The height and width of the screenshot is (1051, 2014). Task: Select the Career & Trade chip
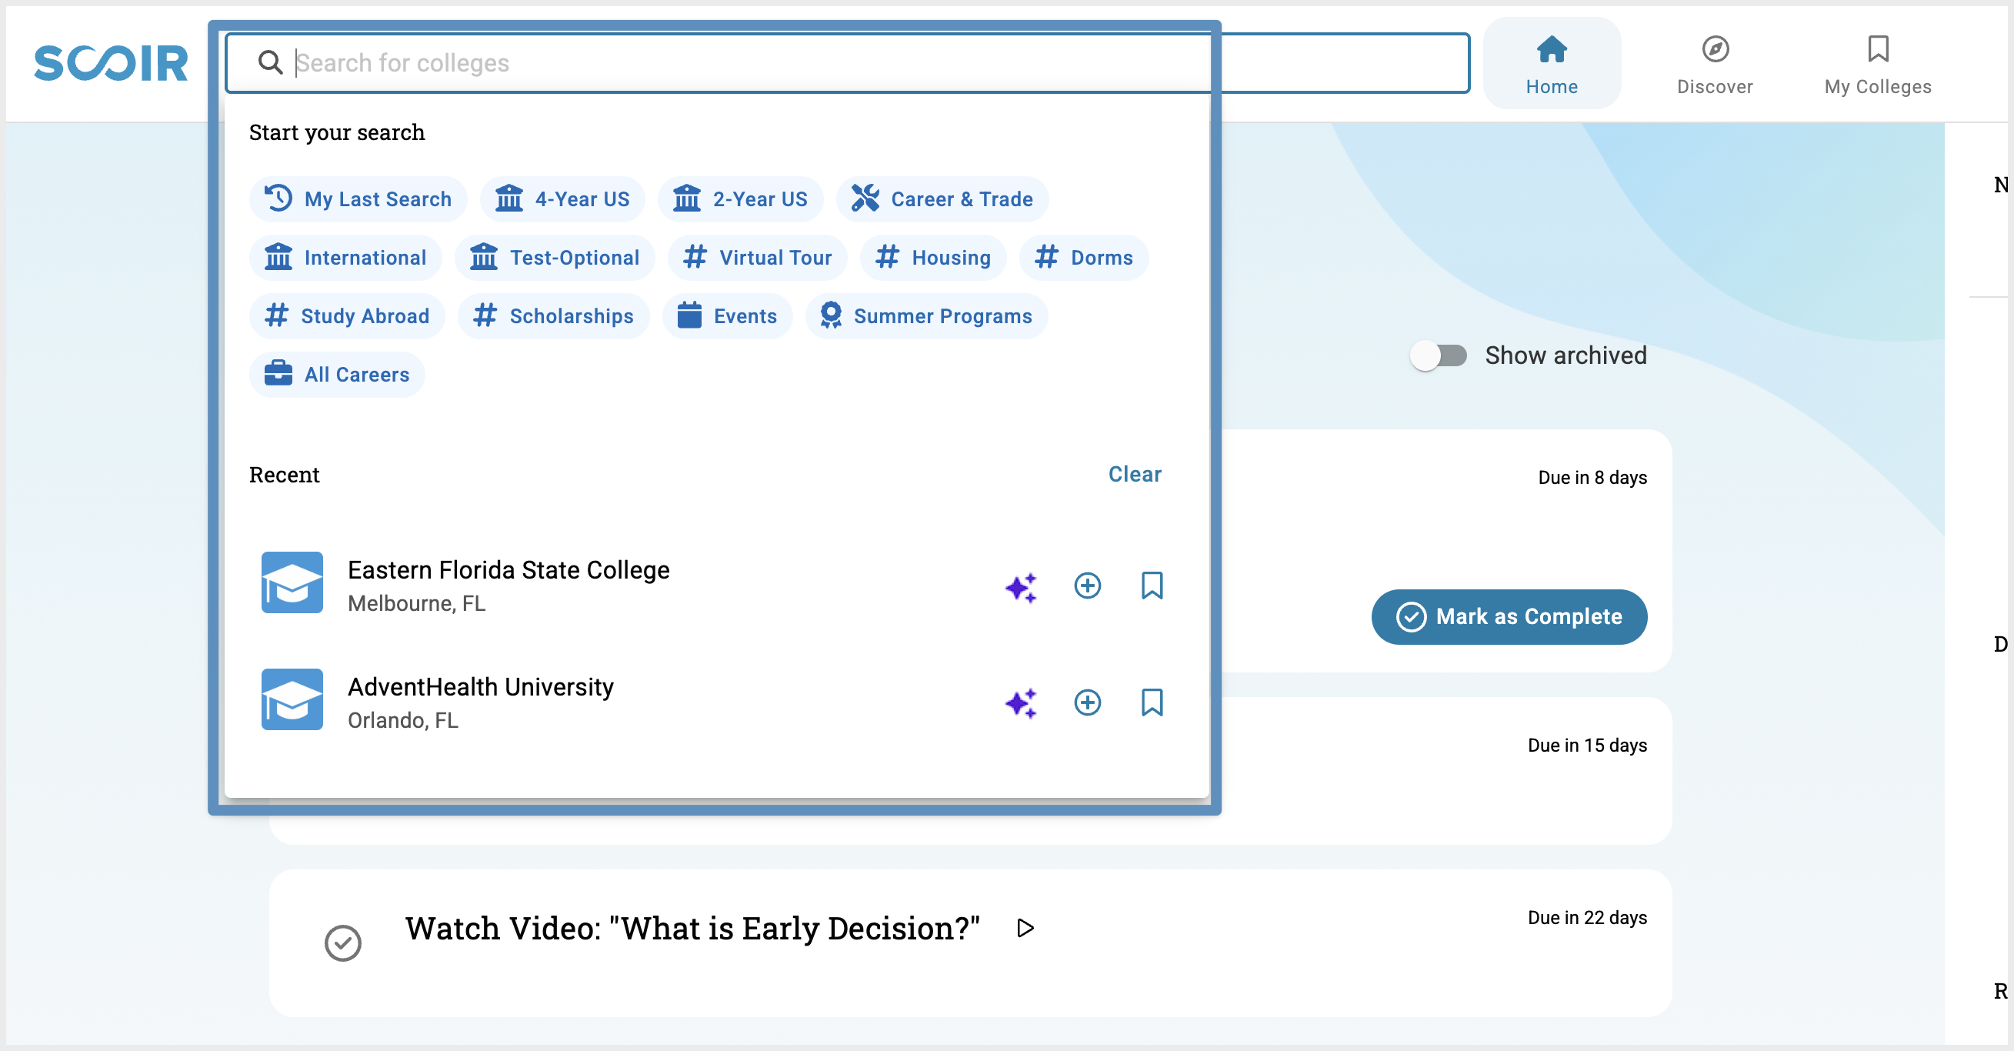pyautogui.click(x=942, y=199)
